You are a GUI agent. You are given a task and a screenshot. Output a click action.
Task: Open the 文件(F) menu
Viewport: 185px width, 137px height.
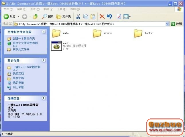coord(8,9)
